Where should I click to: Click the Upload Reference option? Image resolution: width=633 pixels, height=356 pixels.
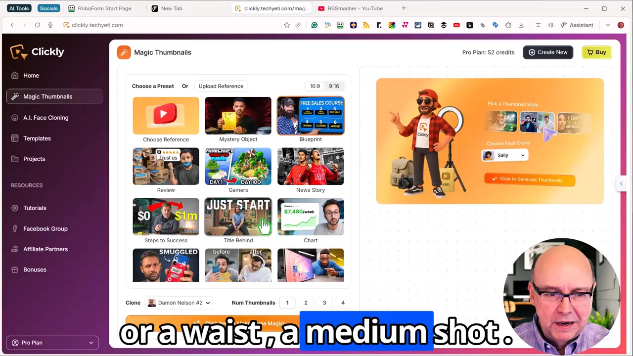pyautogui.click(x=221, y=86)
